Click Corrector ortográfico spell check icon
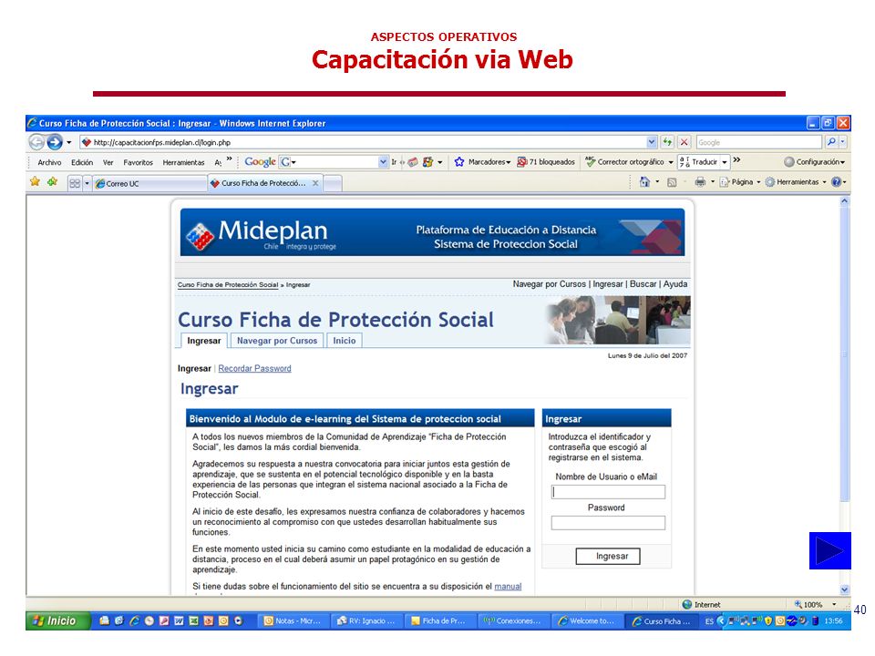 click(x=590, y=162)
